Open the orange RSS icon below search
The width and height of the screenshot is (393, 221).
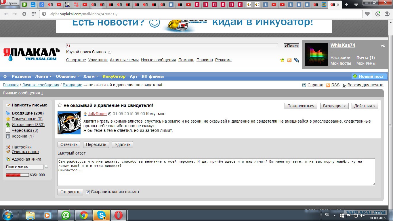point(289,60)
